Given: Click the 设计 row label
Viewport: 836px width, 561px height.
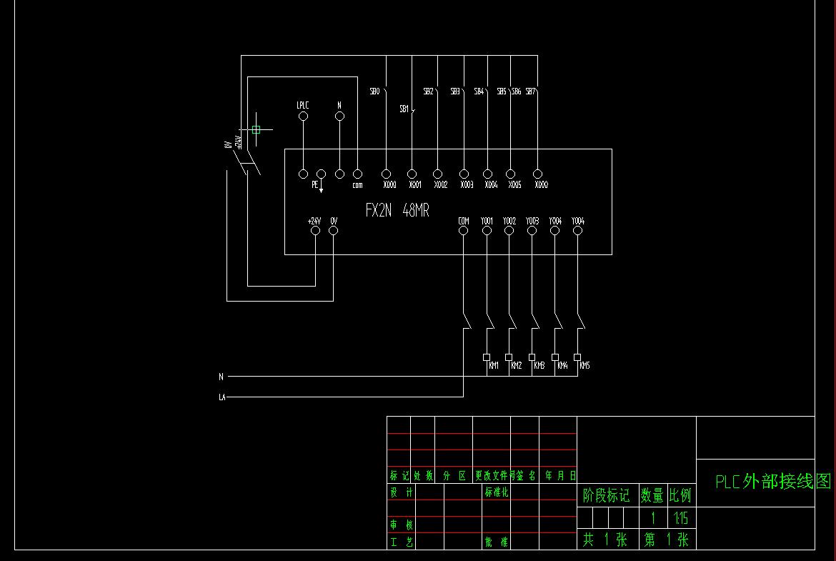Looking at the screenshot, I should (402, 492).
